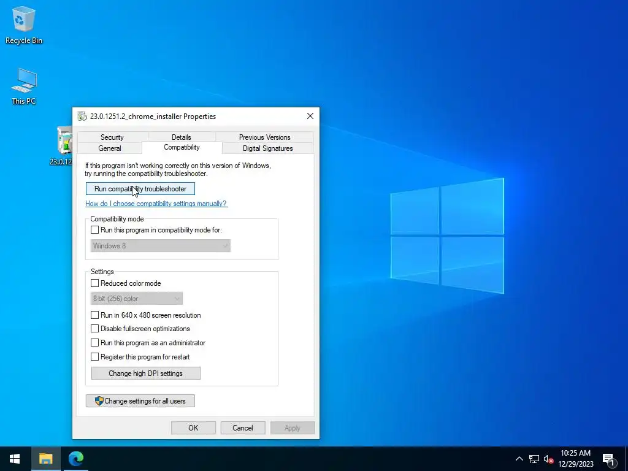Open the Digital Signatures tab
This screenshot has width=628, height=471.
click(x=267, y=148)
